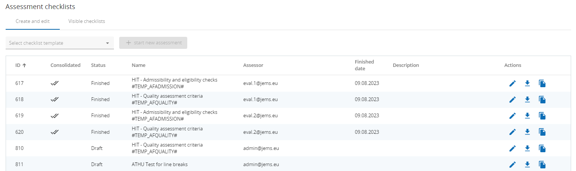Click eval.1@jems.eu assessor in row 617

pyautogui.click(x=261, y=83)
